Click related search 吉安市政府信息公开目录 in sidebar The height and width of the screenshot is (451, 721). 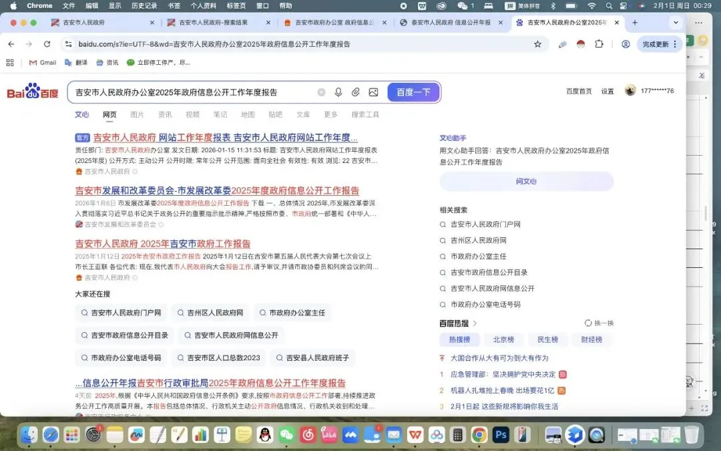pyautogui.click(x=489, y=273)
